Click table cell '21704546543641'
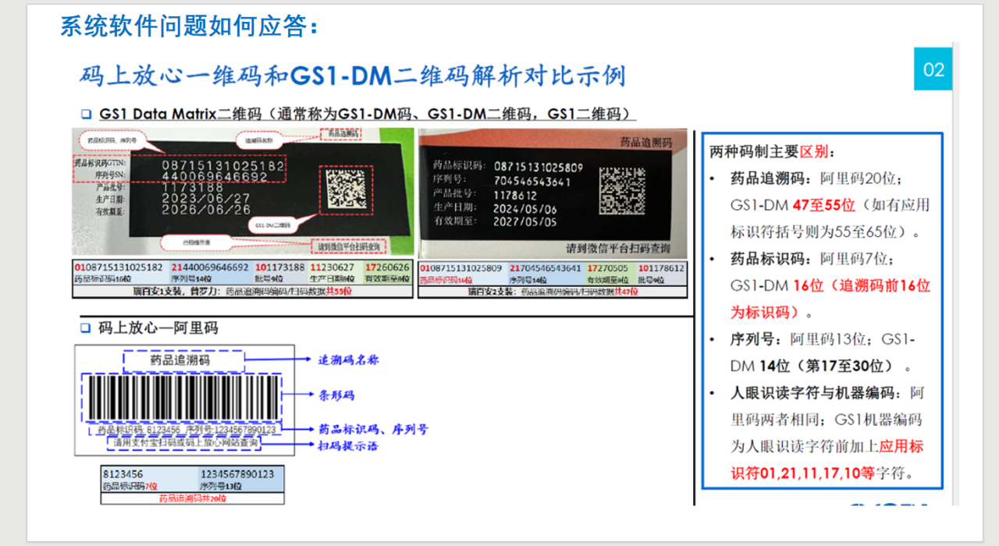The height and width of the screenshot is (546, 999). pyautogui.click(x=545, y=268)
